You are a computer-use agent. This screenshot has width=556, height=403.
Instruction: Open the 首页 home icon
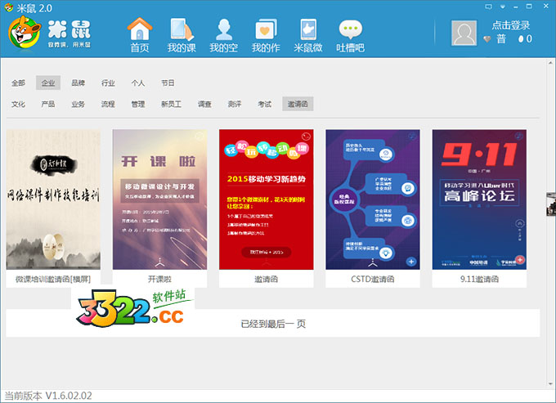coord(140,29)
